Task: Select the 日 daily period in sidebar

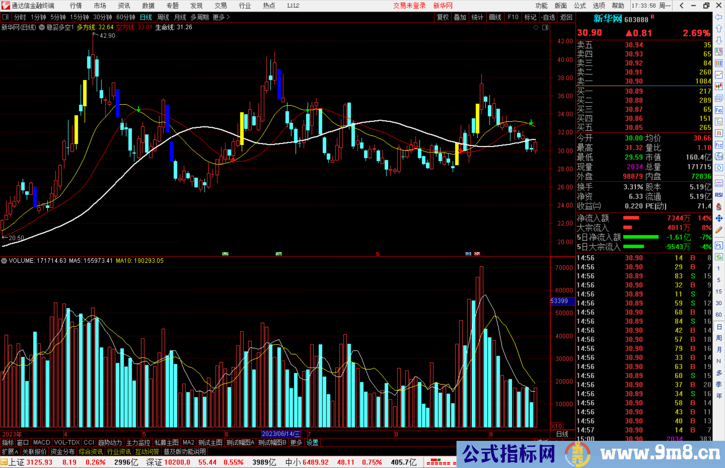Action: (x=719, y=326)
